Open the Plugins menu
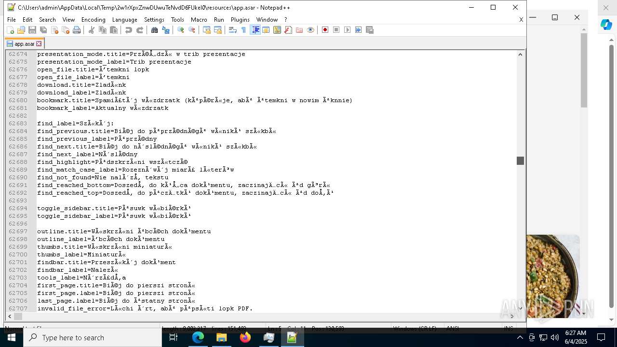 (x=240, y=20)
